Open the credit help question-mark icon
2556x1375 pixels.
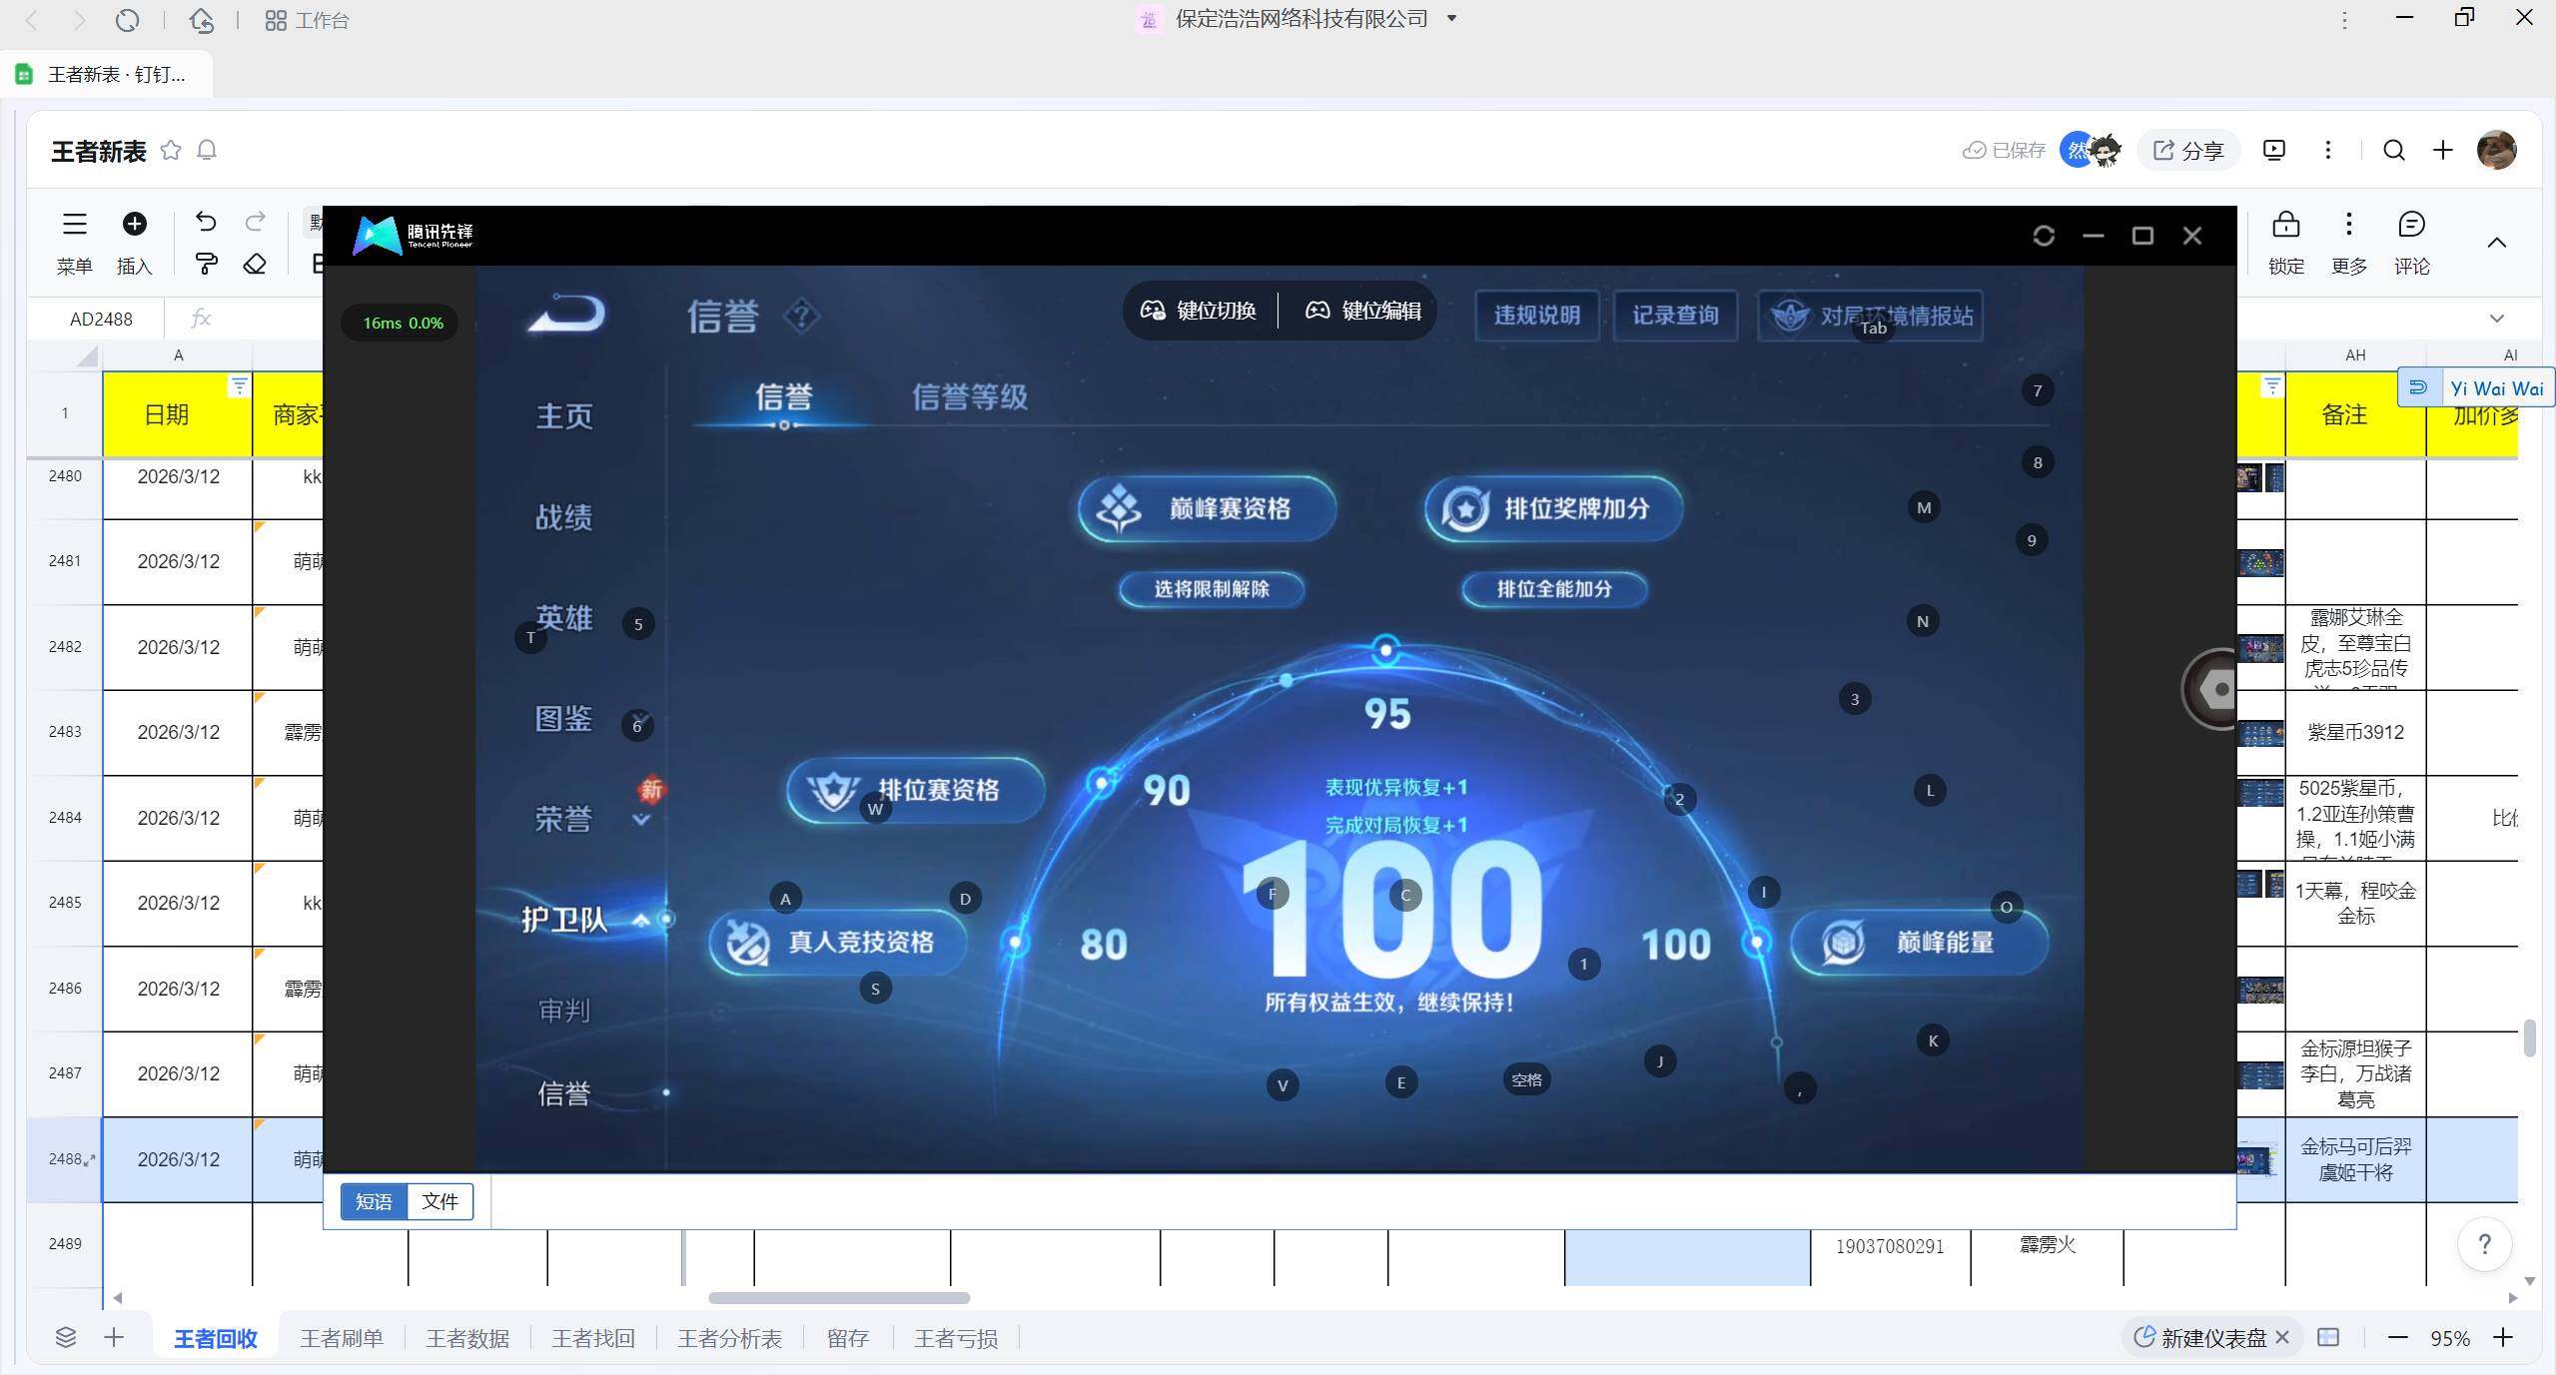(801, 317)
